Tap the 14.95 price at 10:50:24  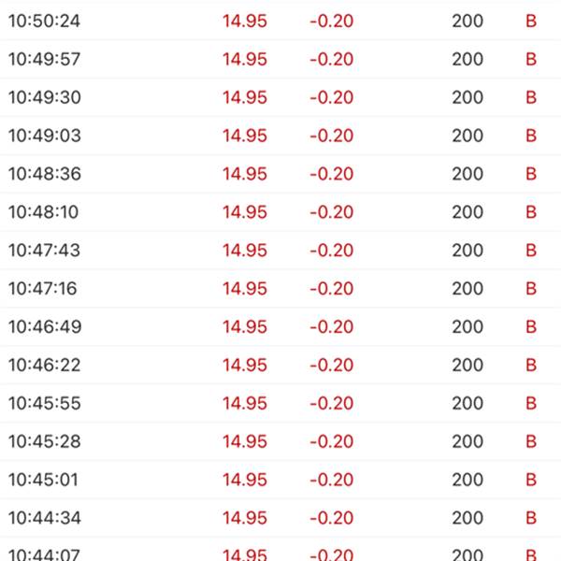[x=245, y=21]
